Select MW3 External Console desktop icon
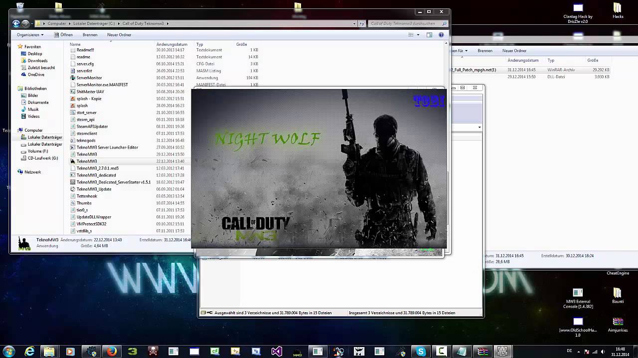 click(x=578, y=298)
